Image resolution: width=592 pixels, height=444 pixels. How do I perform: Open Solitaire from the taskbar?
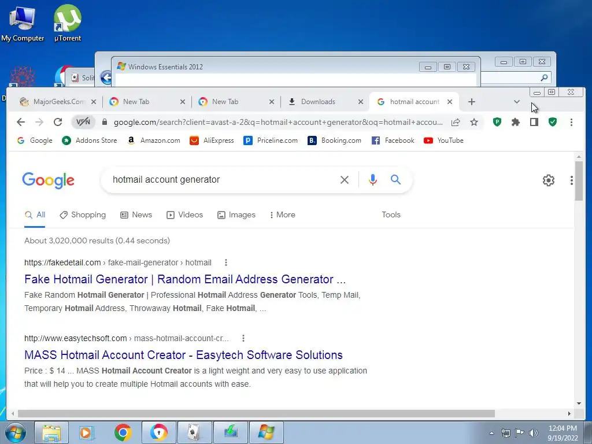coord(194,432)
